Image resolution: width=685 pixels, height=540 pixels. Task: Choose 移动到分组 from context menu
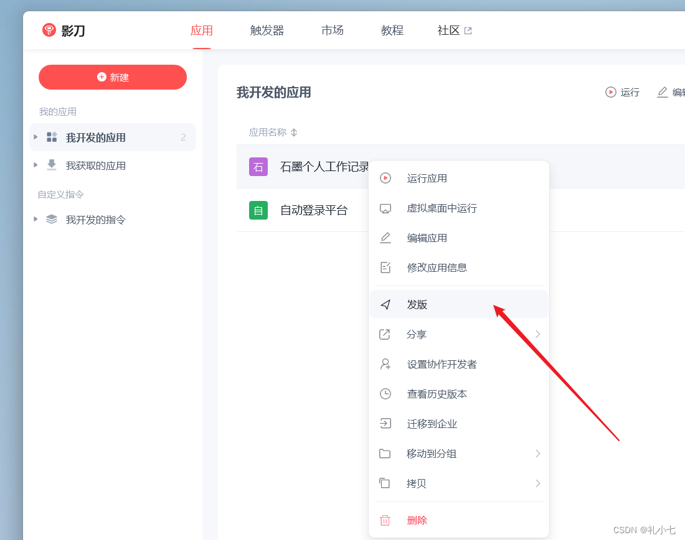pos(459,454)
